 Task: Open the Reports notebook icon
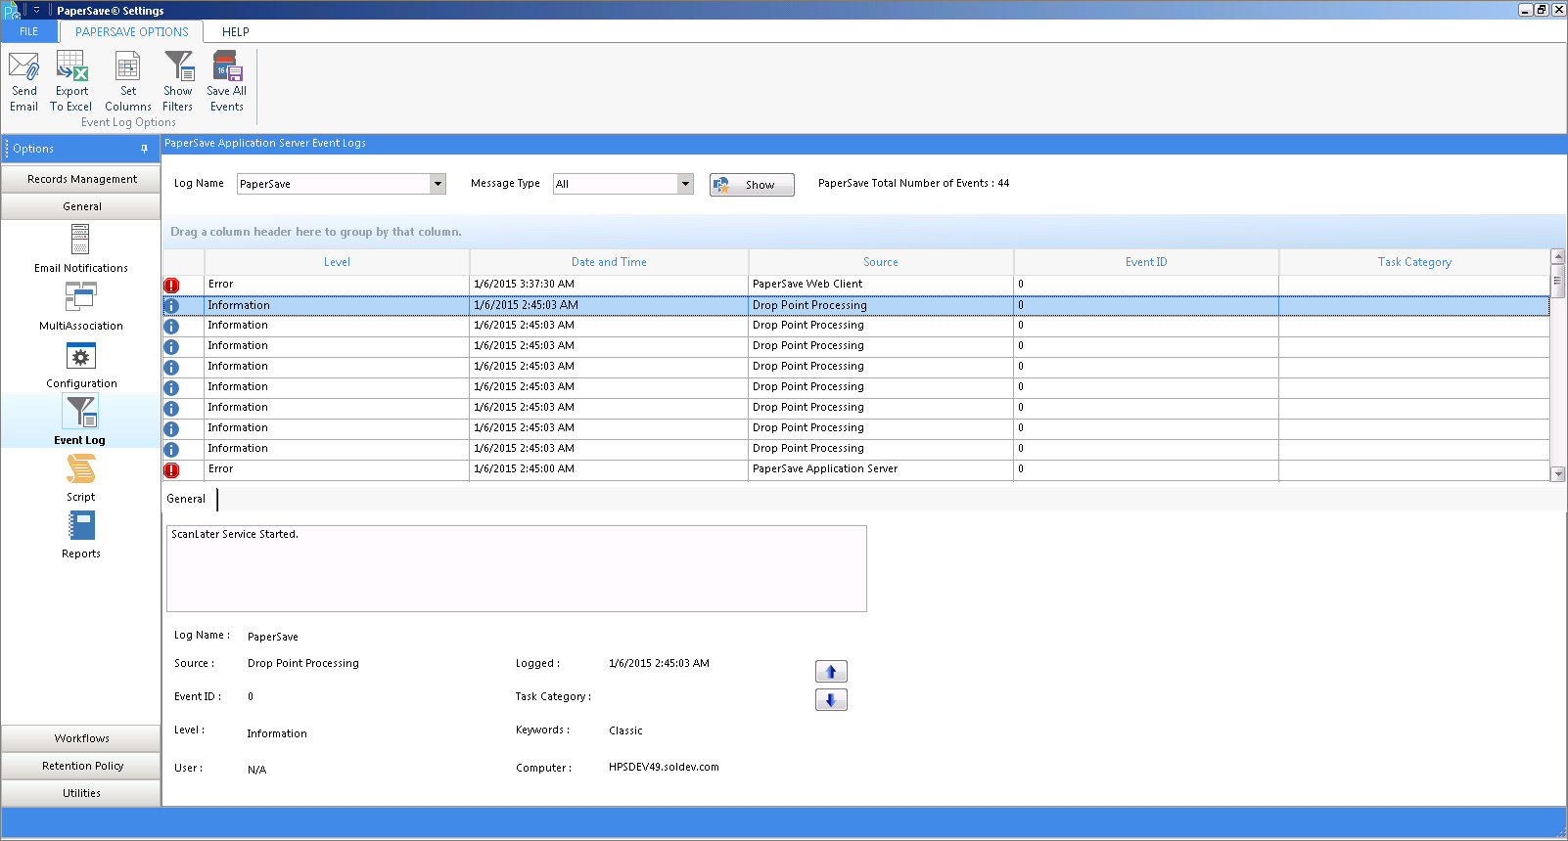point(80,534)
